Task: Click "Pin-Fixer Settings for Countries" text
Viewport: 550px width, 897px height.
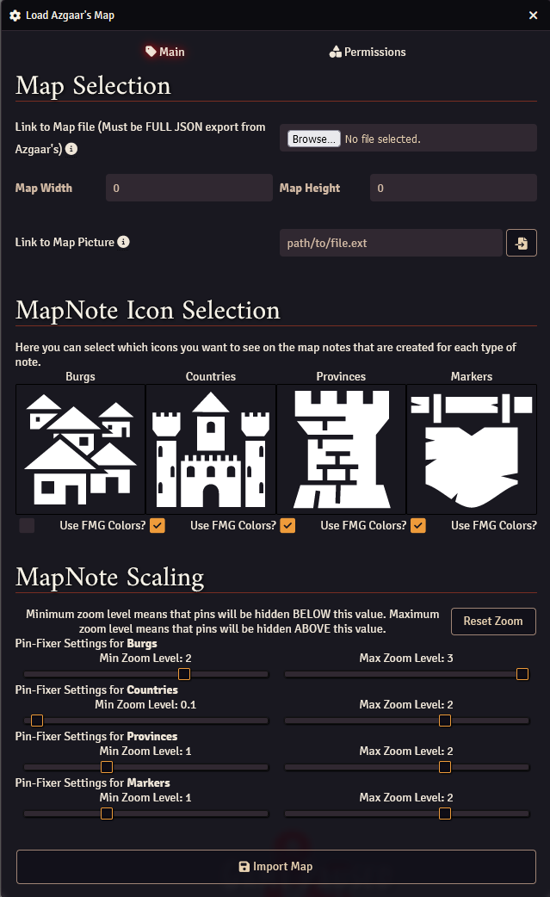Action: click(96, 690)
